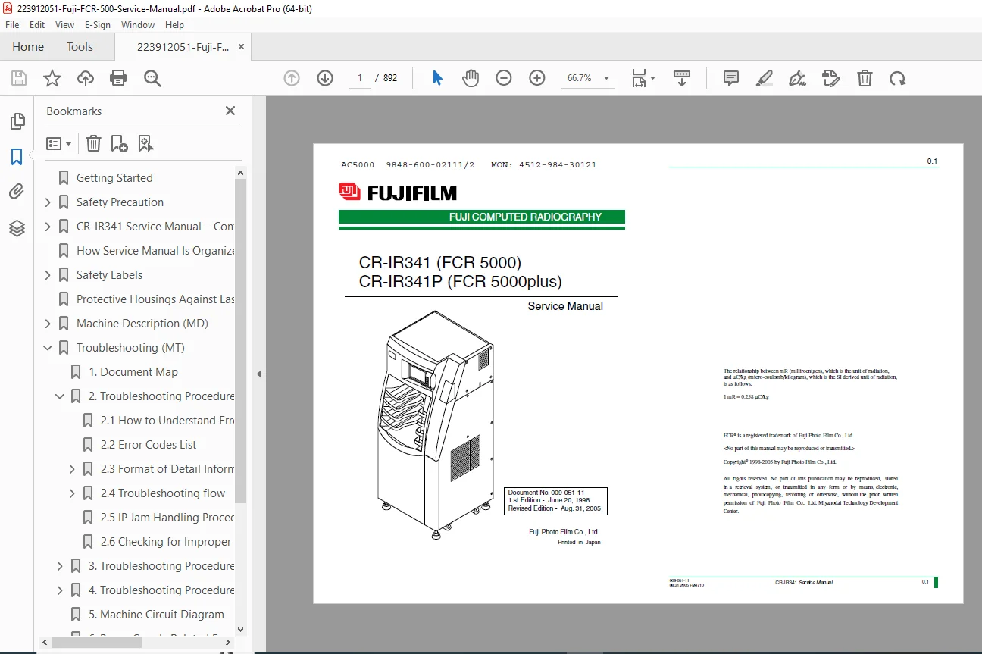Open the File menu
This screenshot has width=982, height=654.
pyautogui.click(x=12, y=25)
